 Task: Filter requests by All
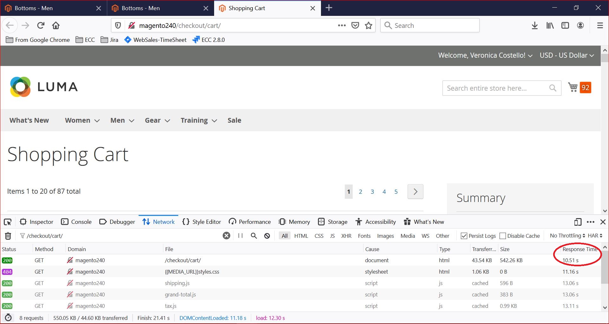(x=285, y=236)
